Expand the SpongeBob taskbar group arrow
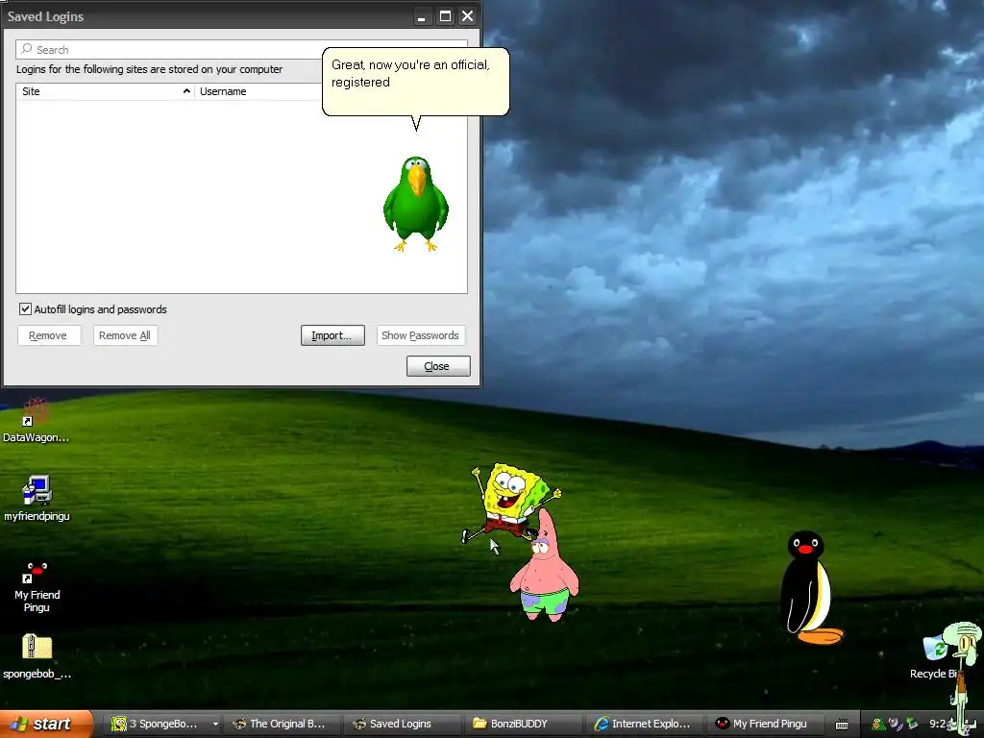 pos(215,724)
